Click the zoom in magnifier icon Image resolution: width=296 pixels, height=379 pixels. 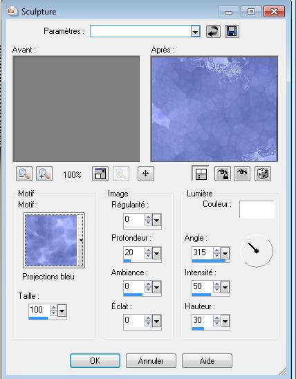44,174
